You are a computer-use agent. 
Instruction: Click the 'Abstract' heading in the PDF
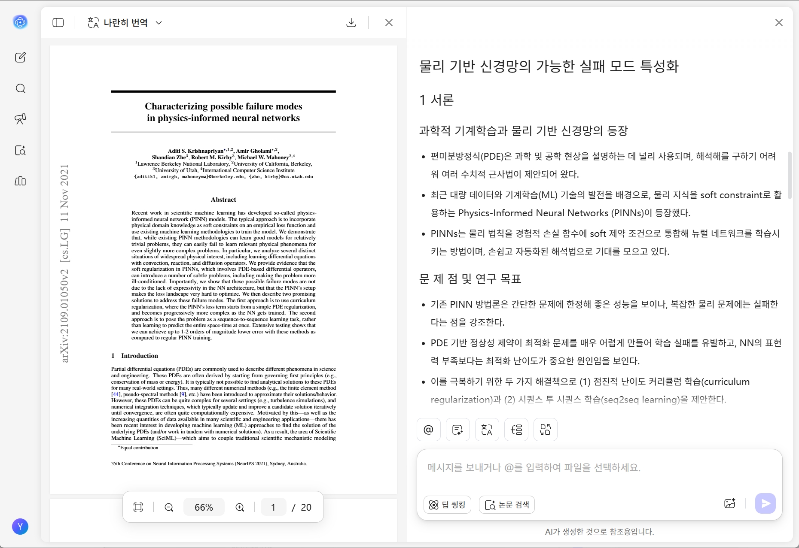pos(223,200)
